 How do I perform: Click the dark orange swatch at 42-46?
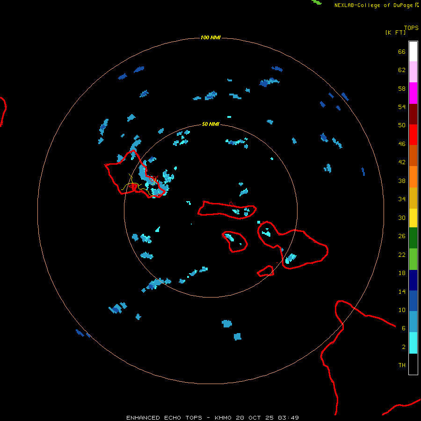tap(413, 155)
